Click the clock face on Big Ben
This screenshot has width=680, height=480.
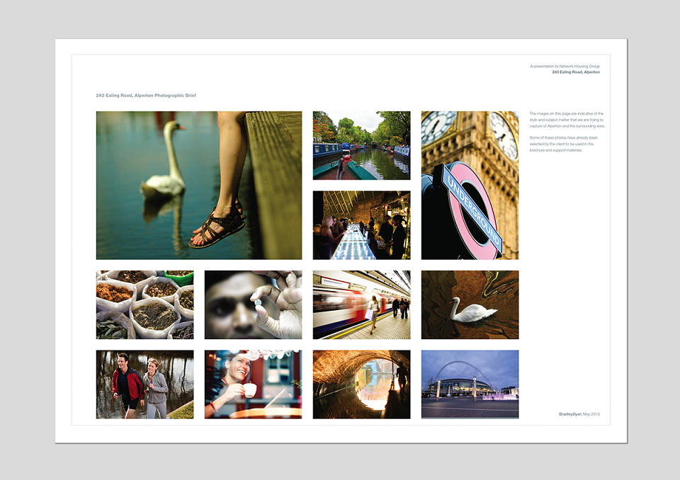coord(503,135)
